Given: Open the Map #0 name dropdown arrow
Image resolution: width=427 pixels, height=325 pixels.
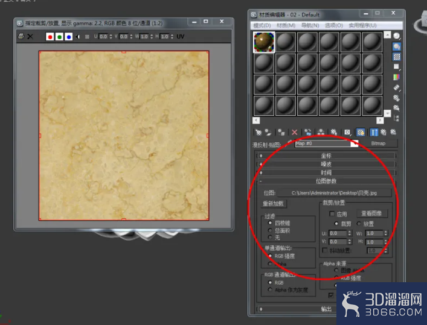Looking at the screenshot, I should (x=355, y=144).
